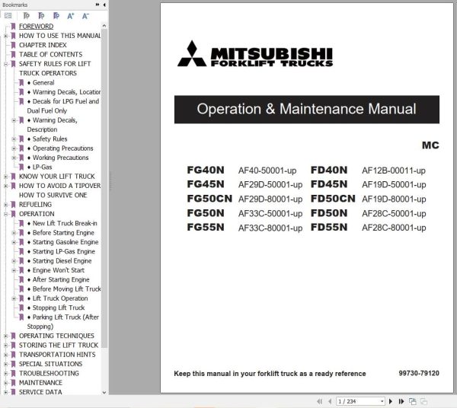This screenshot has height=408, width=457.
Task: Open TRANSPORTATION HINTS bookmark
Action: pos(57,355)
